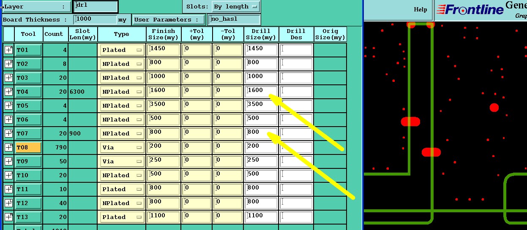Click the Orig Size(my) column header
The image size is (527, 230).
[330, 34]
